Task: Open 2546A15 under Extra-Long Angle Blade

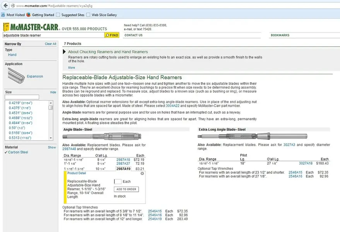Action: click(x=296, y=172)
